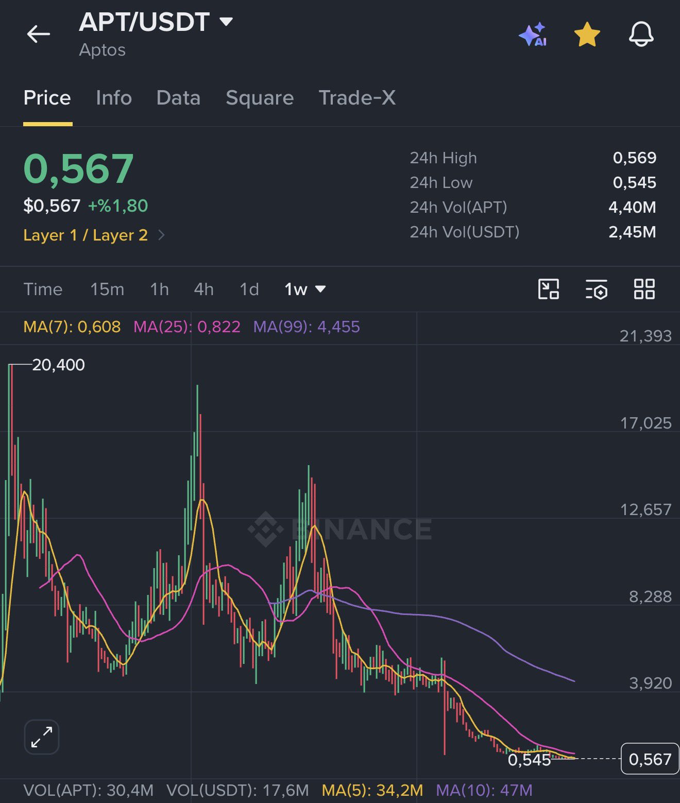Tap the MA(7): 0,608 indicator label
Image resolution: width=680 pixels, height=803 pixels.
[72, 327]
